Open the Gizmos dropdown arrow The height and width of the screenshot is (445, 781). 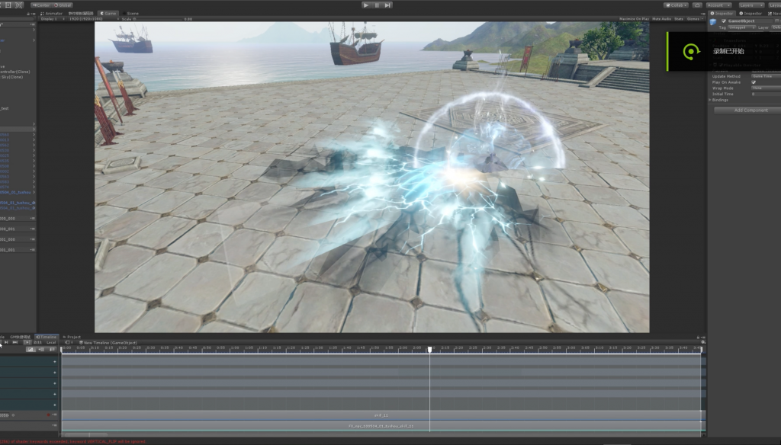pyautogui.click(x=702, y=19)
